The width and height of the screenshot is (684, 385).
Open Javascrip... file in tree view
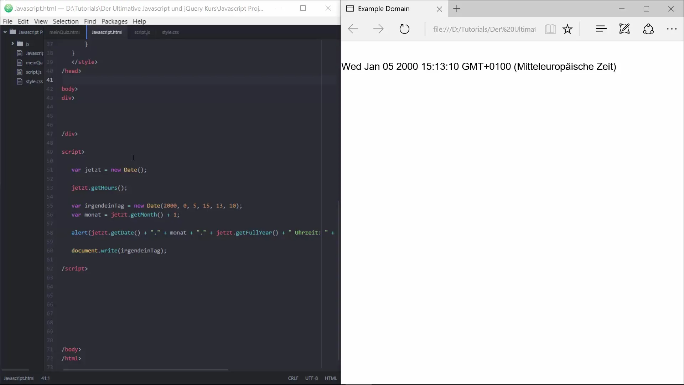point(34,53)
